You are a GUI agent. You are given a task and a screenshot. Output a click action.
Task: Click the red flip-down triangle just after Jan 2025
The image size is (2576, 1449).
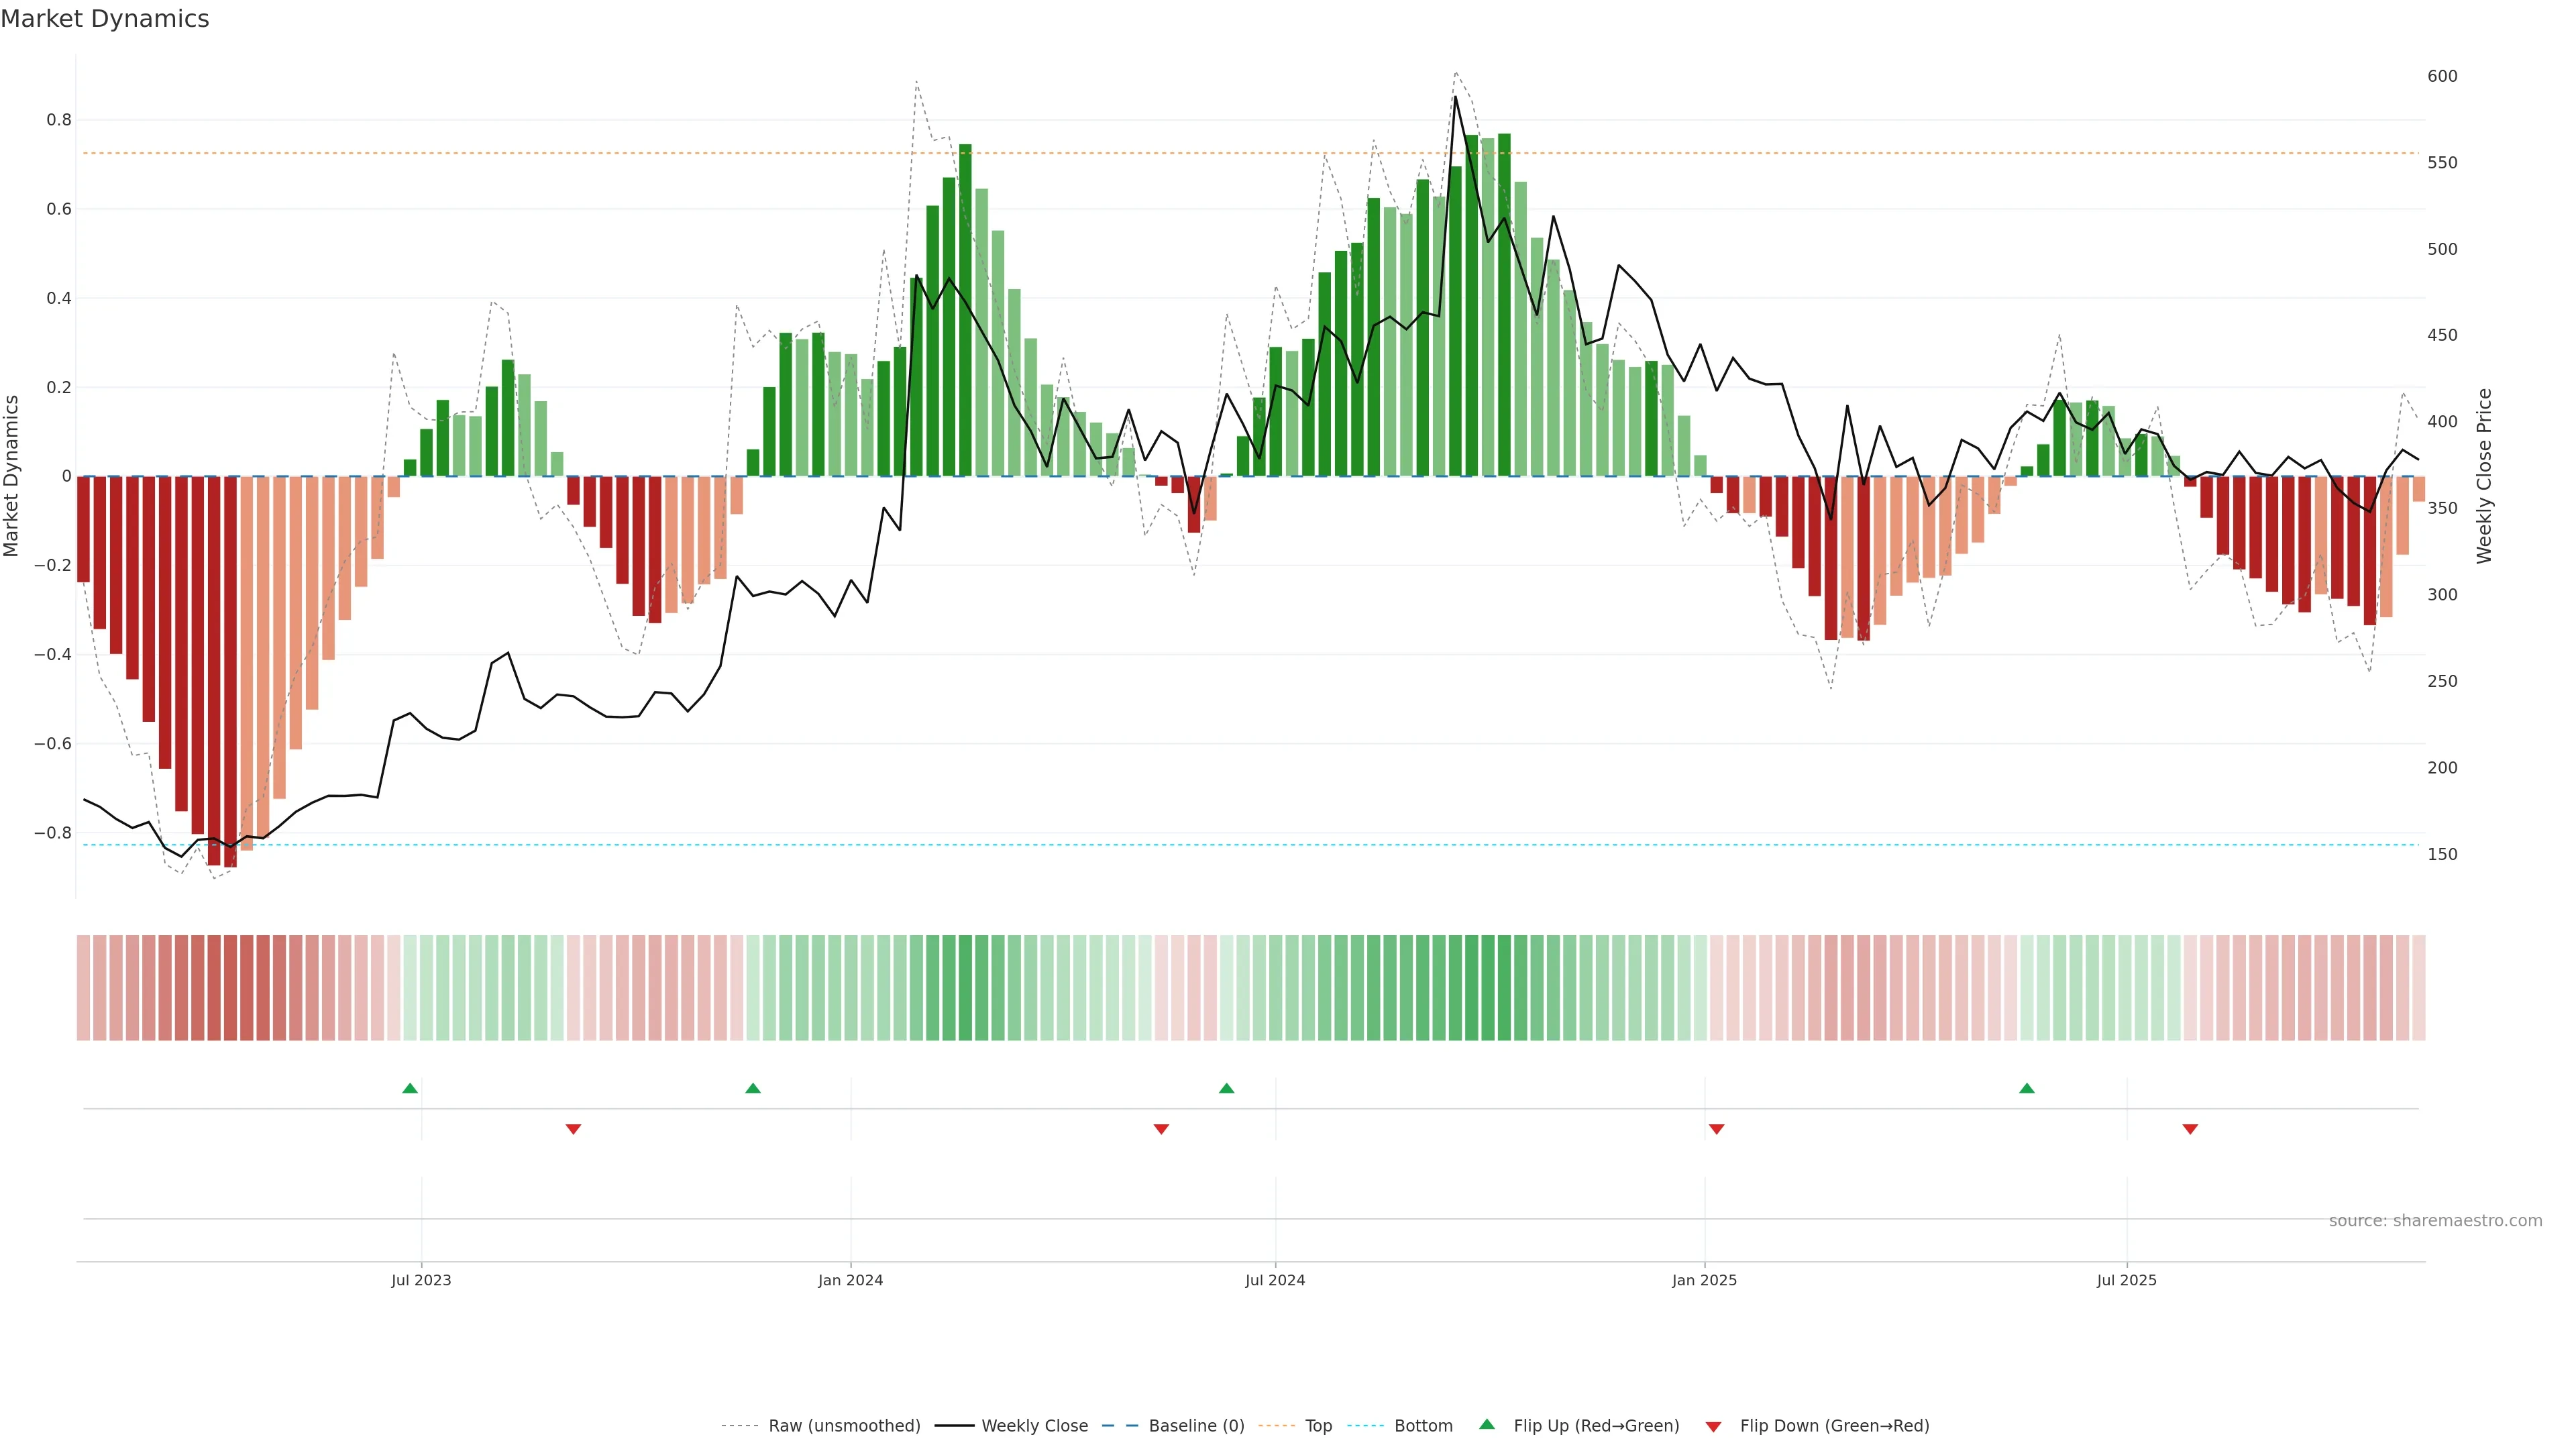[1717, 1129]
